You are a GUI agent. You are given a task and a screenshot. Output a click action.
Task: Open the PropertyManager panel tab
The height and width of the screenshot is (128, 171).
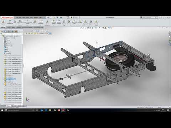[x=5, y=31]
